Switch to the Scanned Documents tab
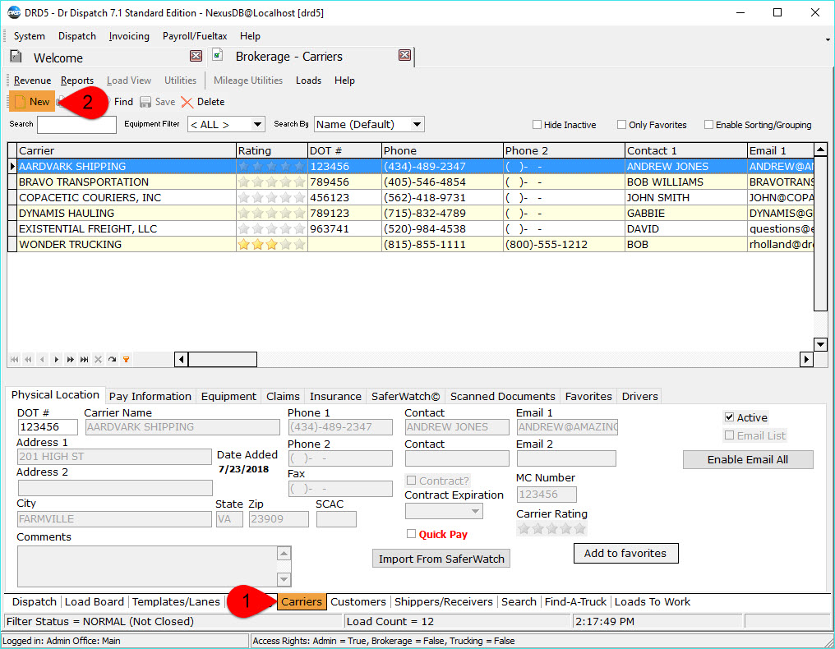This screenshot has height=649, width=835. coord(503,396)
